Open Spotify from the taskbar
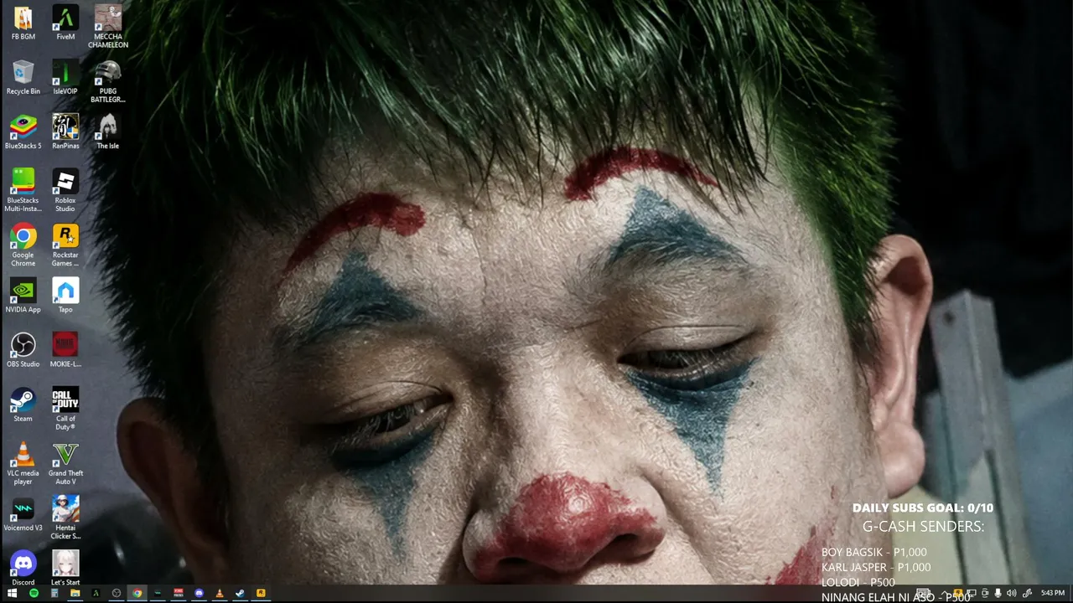Screen dimensions: 1073x603 coord(34,594)
